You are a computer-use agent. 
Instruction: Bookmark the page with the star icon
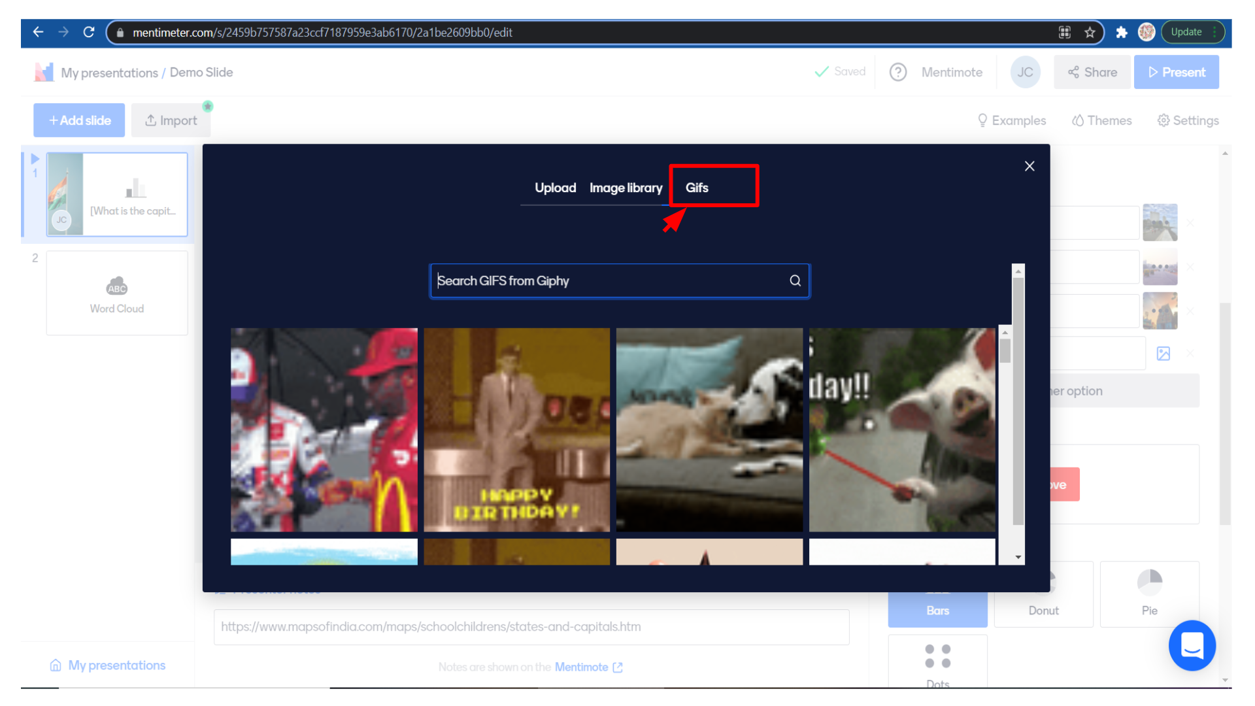pos(1090,32)
